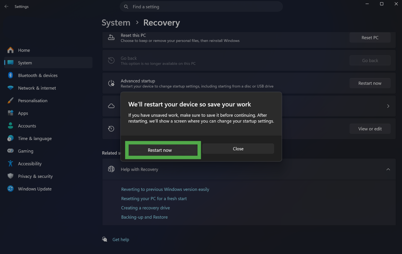Select System in the sidebar
The width and height of the screenshot is (402, 254).
[48, 63]
